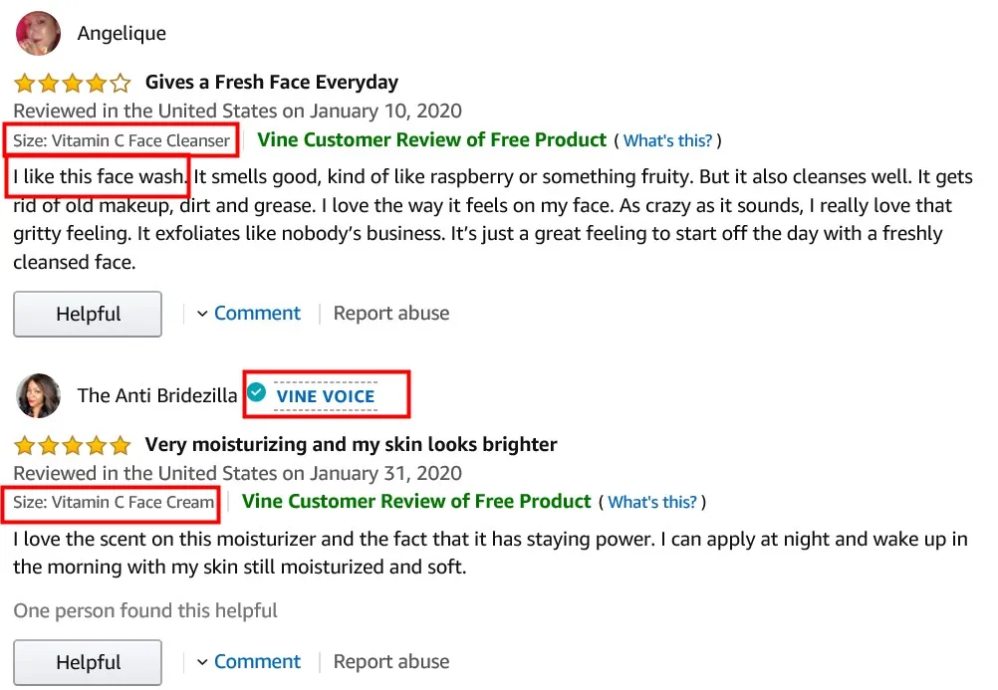Expand Comment chevron under Anti Bridezilla's review
The image size is (998, 690).
click(x=202, y=662)
